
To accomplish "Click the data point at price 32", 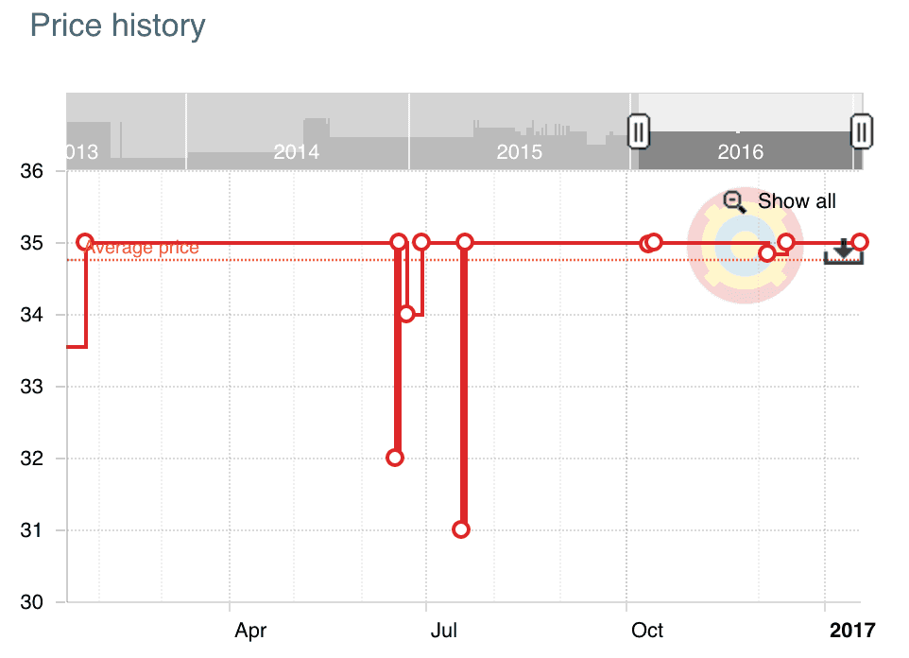I will [x=395, y=458].
